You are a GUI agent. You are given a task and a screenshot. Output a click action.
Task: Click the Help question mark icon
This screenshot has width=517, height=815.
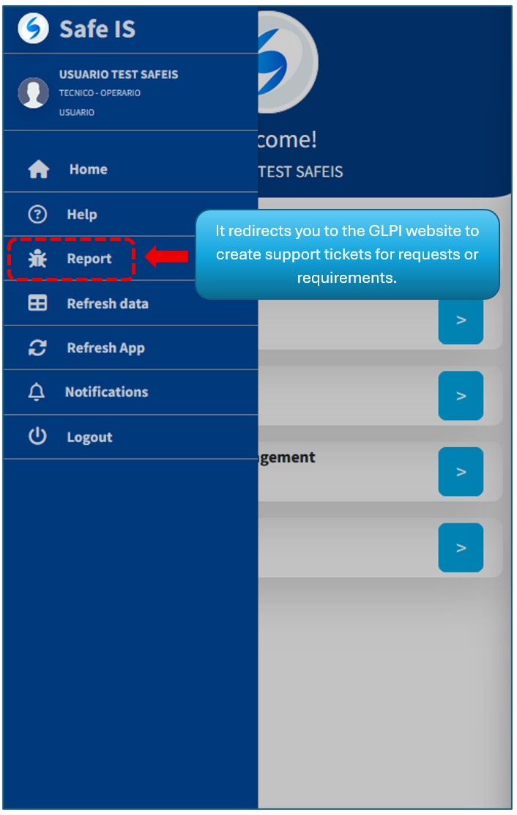click(x=37, y=215)
